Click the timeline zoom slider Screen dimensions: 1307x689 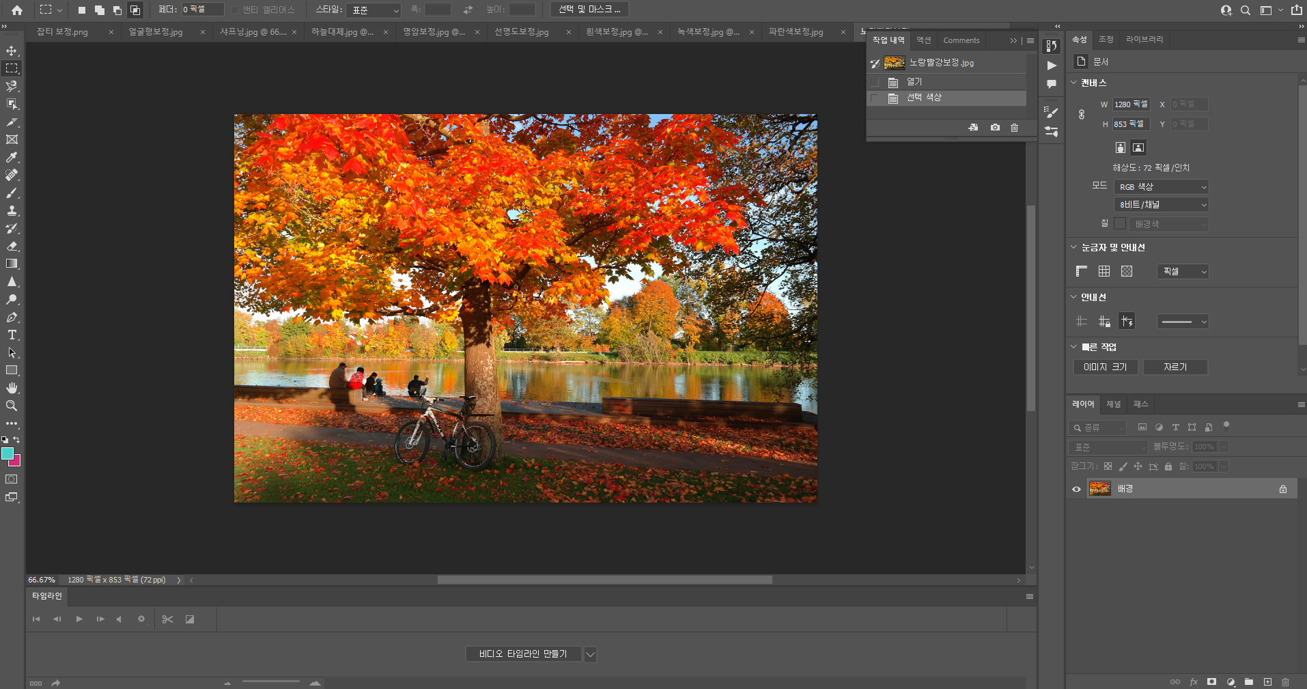click(x=271, y=682)
